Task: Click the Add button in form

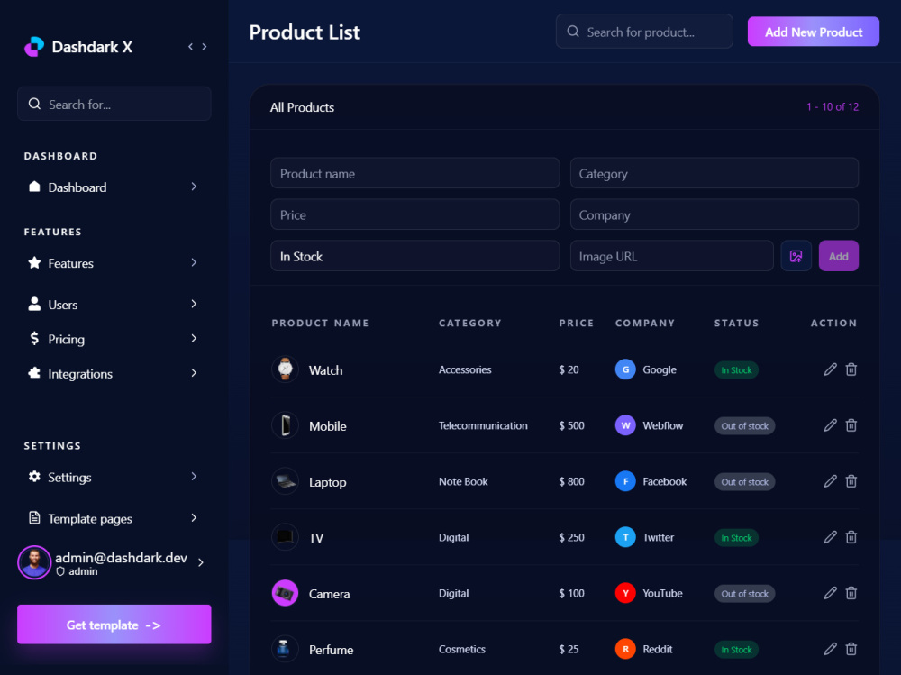Action: 838,256
